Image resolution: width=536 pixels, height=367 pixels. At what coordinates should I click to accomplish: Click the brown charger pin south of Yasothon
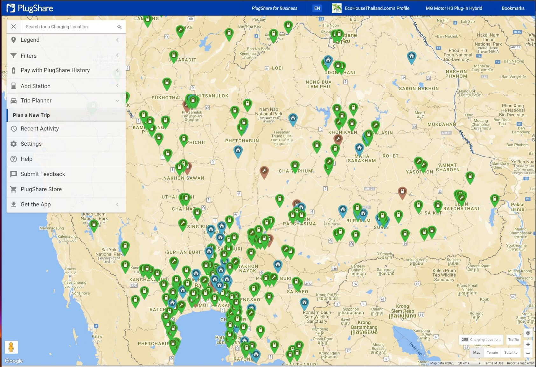point(402,193)
